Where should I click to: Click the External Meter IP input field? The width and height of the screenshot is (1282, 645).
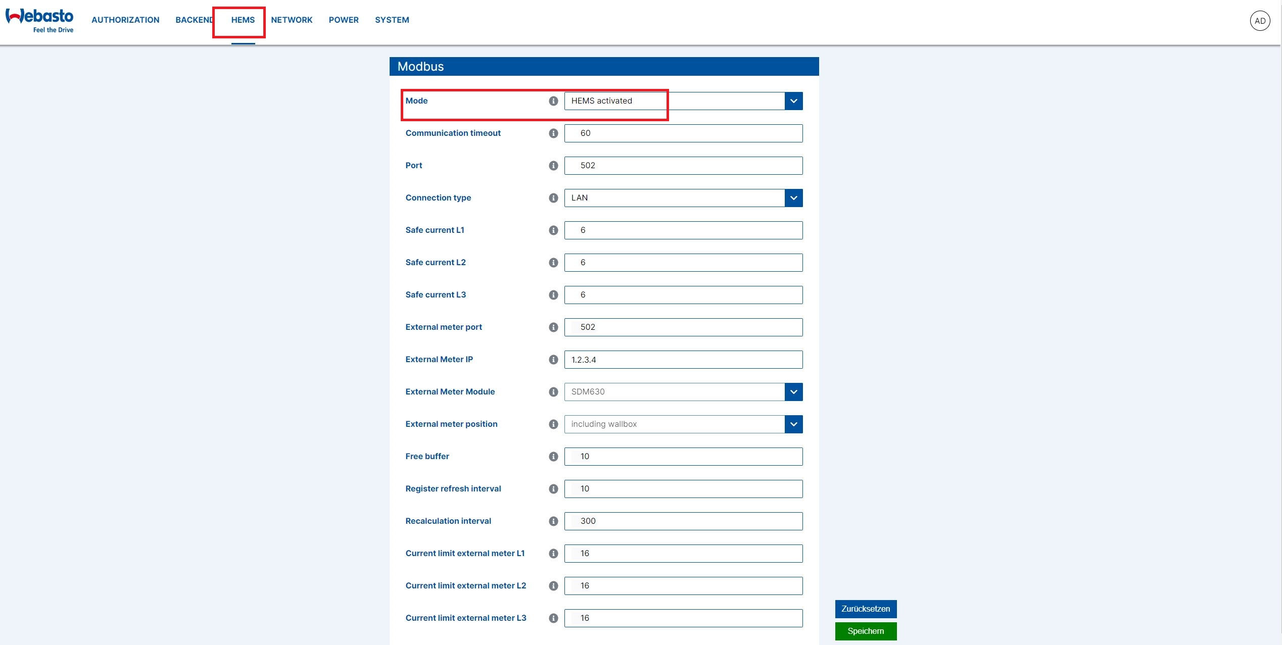[x=683, y=360]
